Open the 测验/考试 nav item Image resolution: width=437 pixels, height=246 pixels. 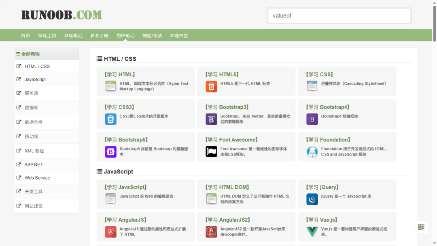point(152,36)
